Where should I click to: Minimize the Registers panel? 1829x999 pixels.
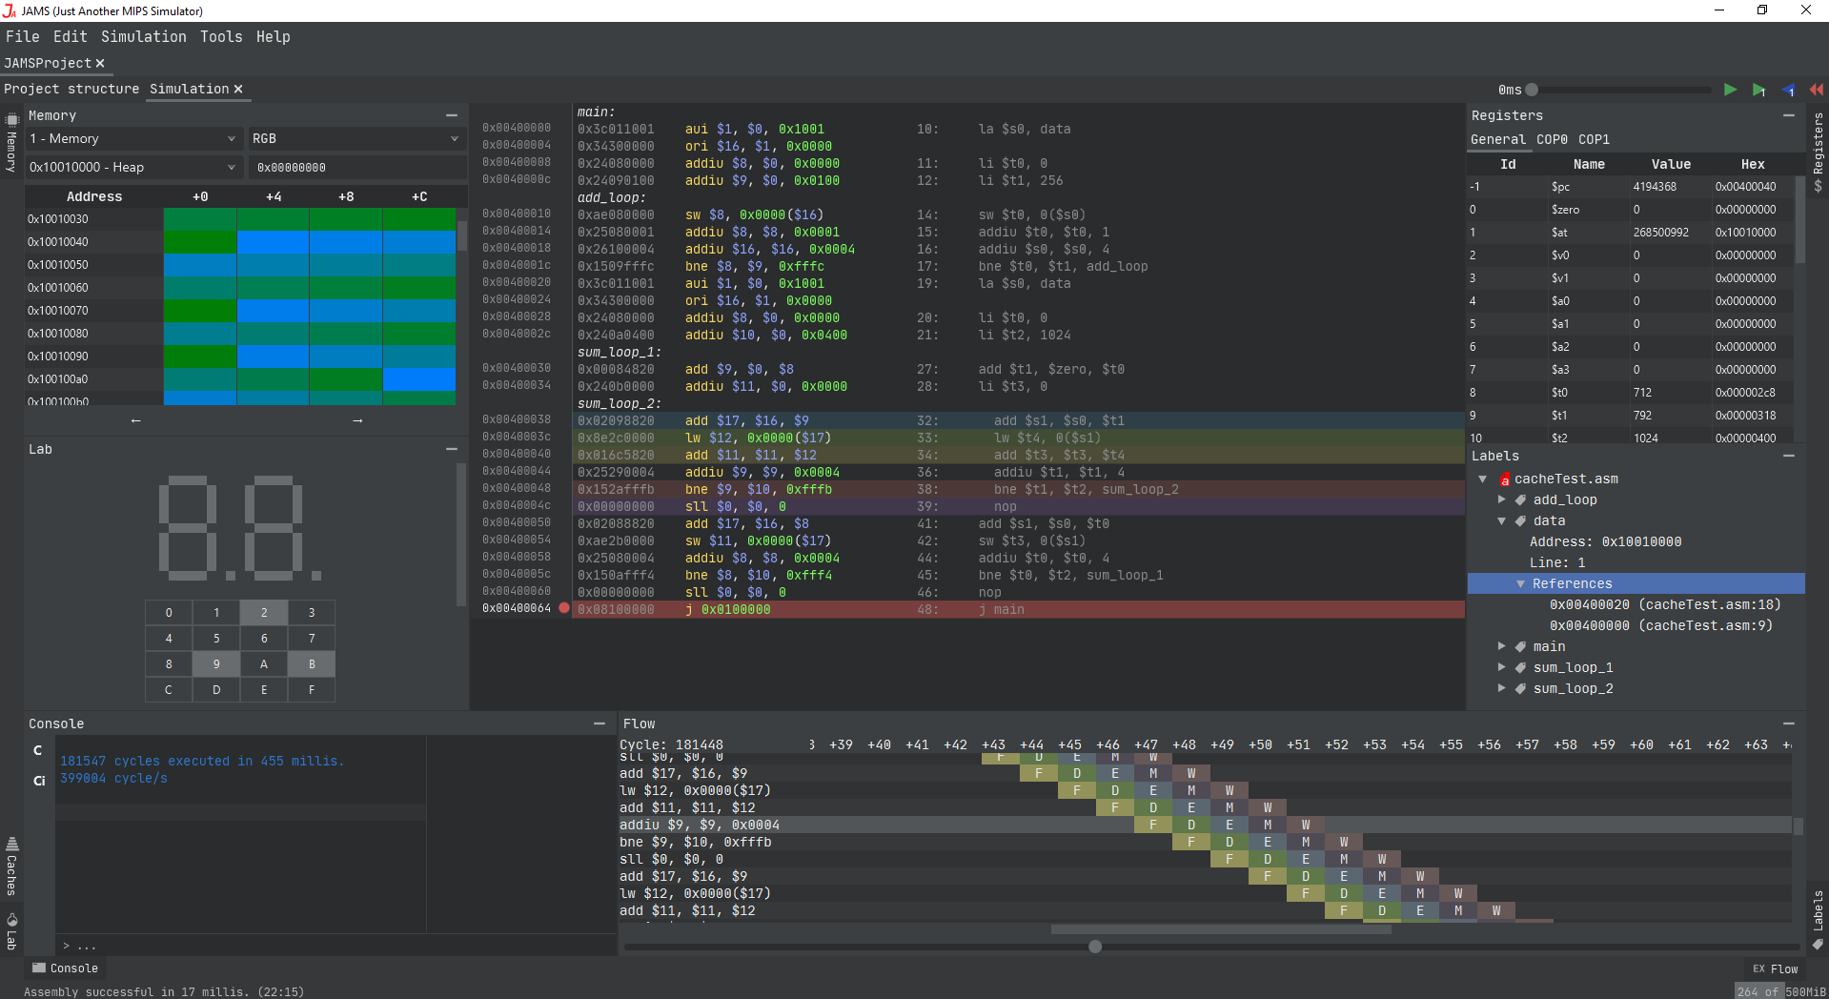point(1789,115)
